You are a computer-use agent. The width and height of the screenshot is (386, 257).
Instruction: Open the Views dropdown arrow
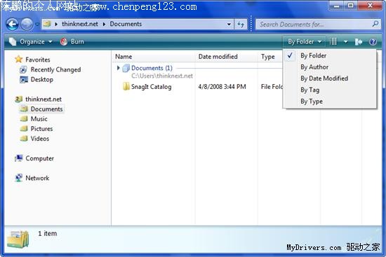pyautogui.click(x=345, y=42)
